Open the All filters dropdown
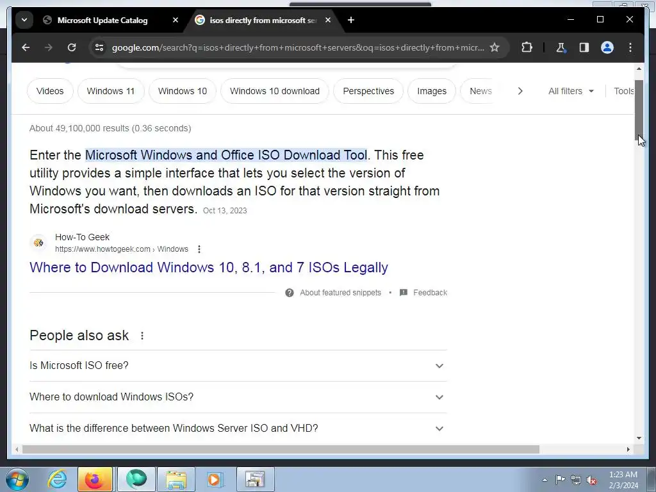 (x=571, y=91)
